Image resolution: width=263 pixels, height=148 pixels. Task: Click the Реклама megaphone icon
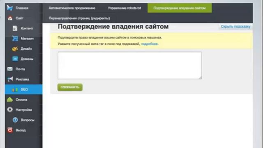coord(10,79)
